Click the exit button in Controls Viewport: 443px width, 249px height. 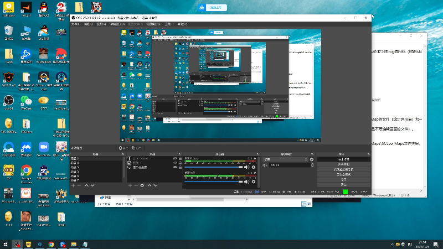(343, 185)
